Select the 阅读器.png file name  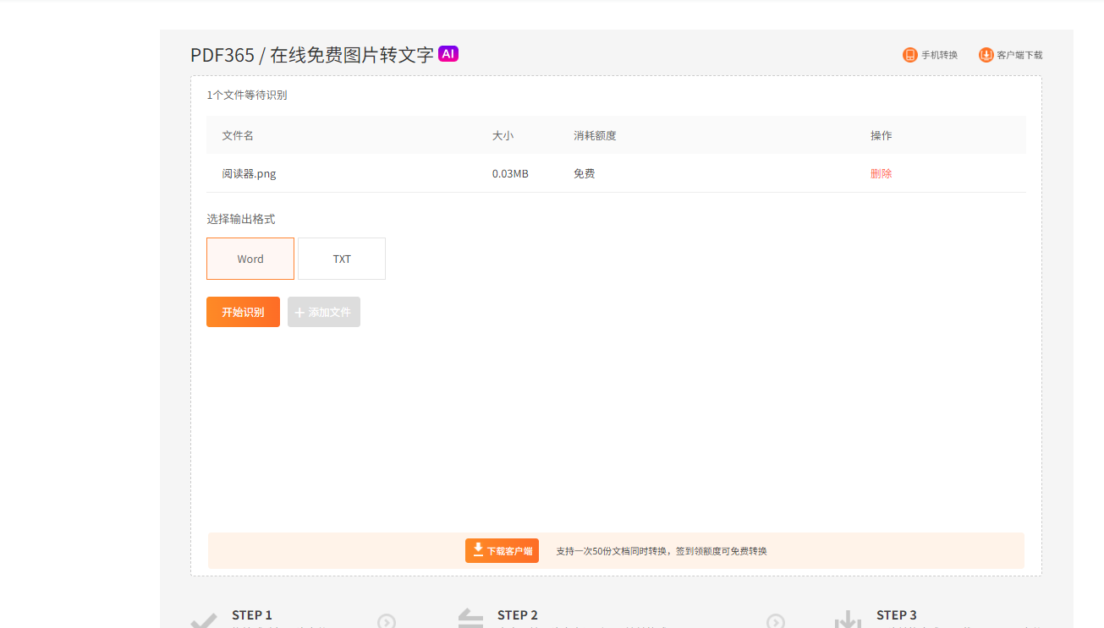249,173
